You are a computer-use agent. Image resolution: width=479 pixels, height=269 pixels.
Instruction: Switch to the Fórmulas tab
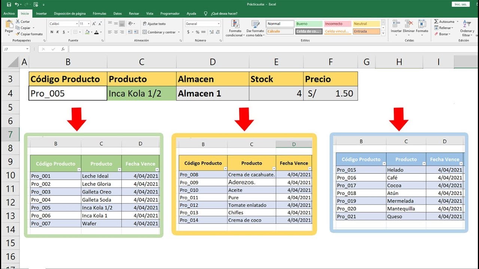pos(100,13)
